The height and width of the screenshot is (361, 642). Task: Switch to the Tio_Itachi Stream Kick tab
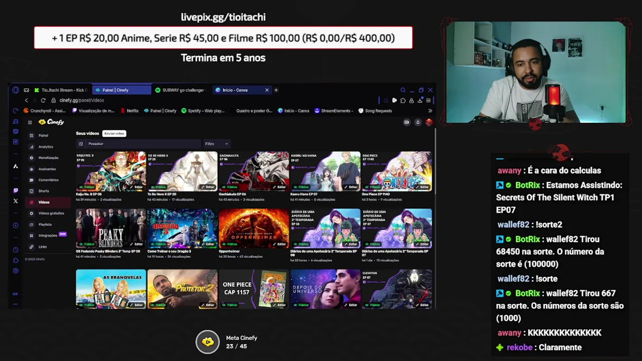click(x=61, y=90)
